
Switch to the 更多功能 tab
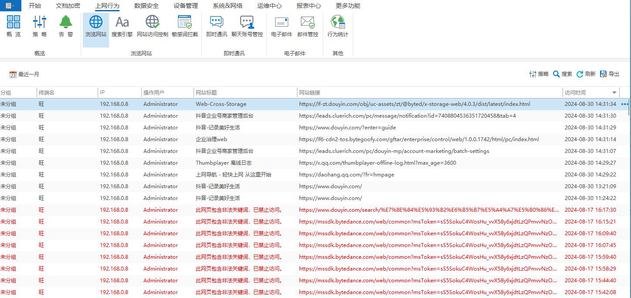tap(348, 6)
